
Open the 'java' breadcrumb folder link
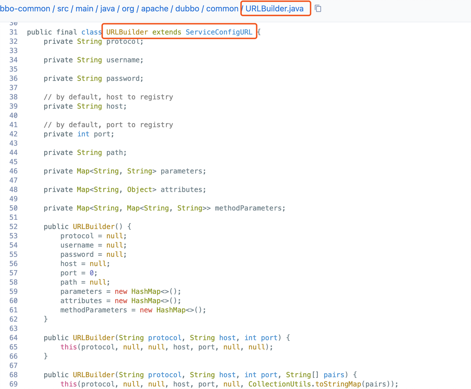(x=107, y=9)
